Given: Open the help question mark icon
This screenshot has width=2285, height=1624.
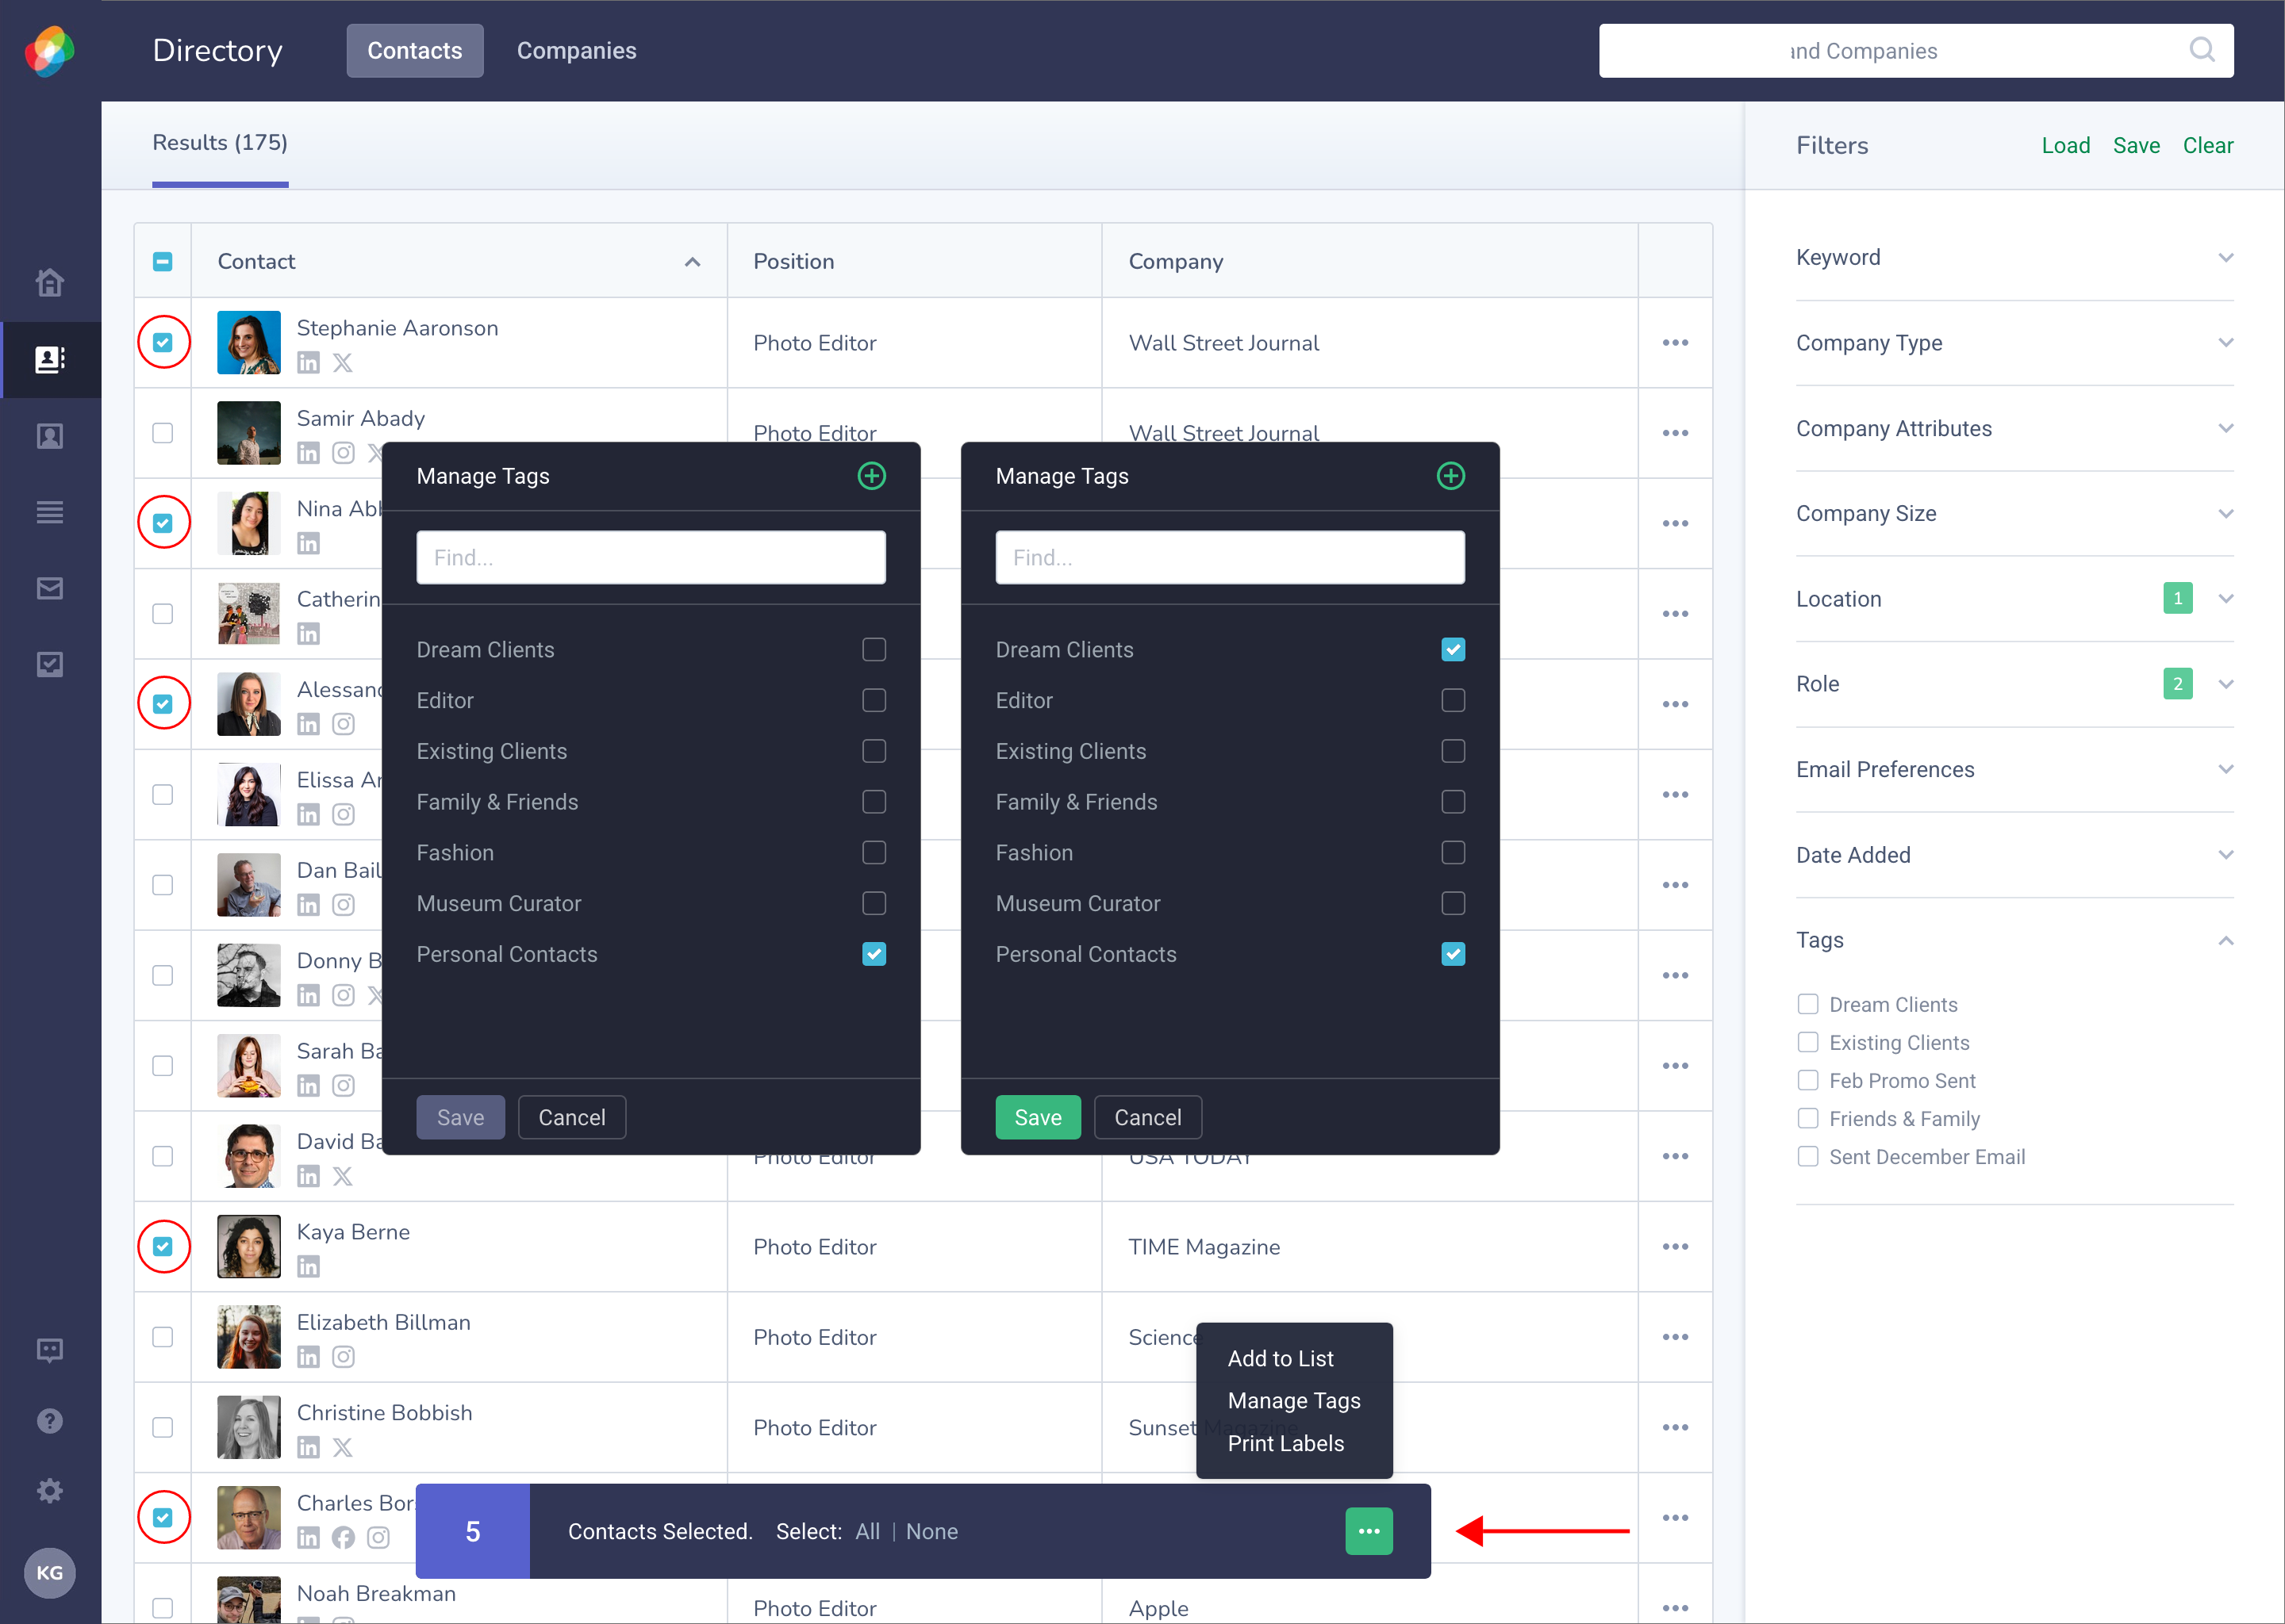Looking at the screenshot, I should coord(50,1421).
